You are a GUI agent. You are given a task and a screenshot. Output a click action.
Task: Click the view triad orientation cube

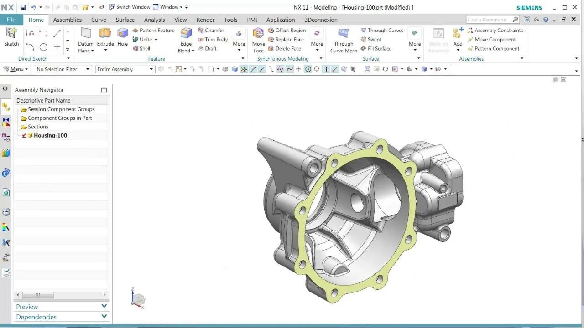coord(138,298)
